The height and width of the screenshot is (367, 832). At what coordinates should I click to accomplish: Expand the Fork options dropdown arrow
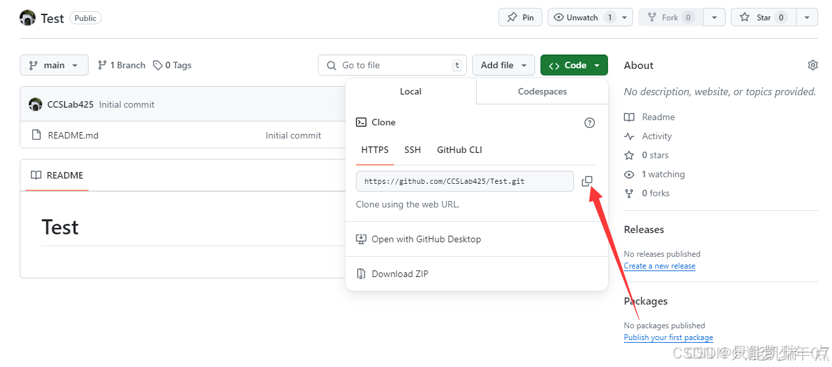[714, 18]
